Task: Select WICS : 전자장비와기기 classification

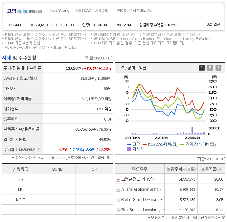Action: (x=135, y=11)
